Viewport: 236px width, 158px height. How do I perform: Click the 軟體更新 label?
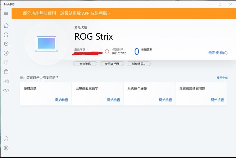pos(147,49)
